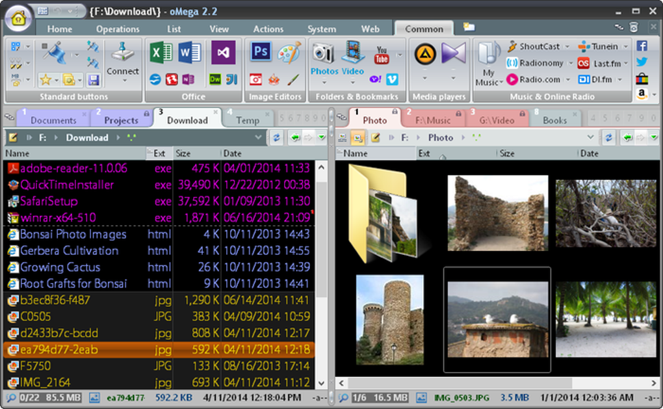Open the System ribbon tab

tap(322, 29)
